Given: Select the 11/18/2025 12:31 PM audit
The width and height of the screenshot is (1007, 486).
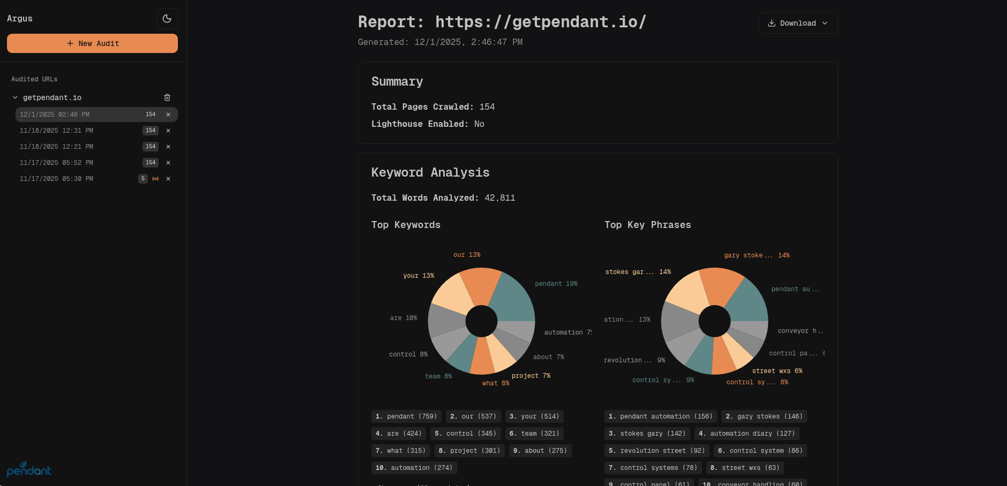Looking at the screenshot, I should click(56, 131).
